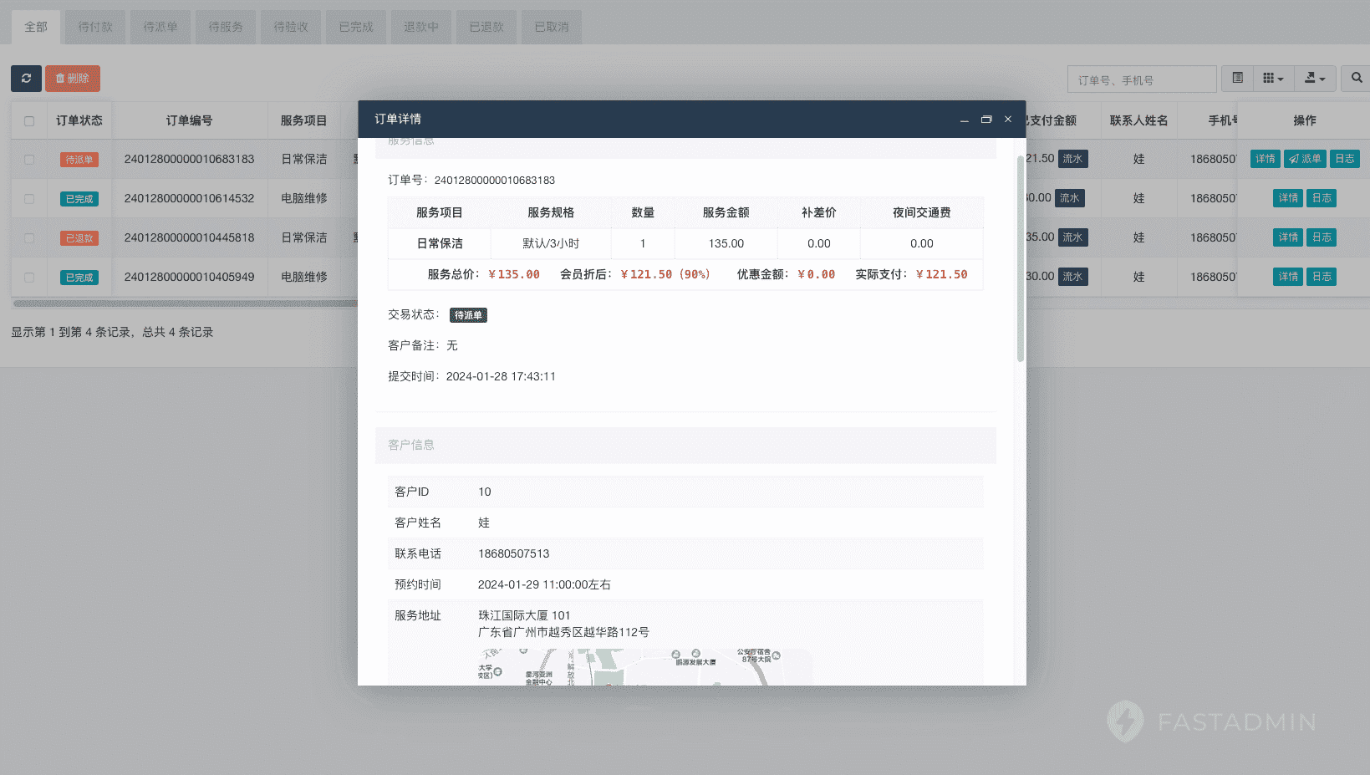Click the 派单 dispatch button with plane icon
Viewport: 1370px width, 775px height.
[x=1305, y=159]
